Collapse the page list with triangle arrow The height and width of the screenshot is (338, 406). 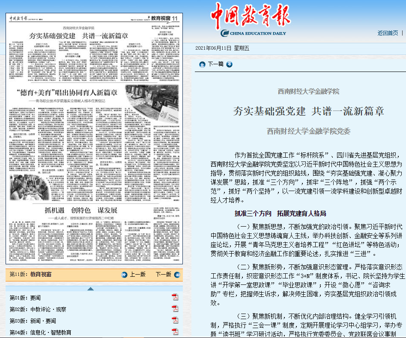pos(90,288)
